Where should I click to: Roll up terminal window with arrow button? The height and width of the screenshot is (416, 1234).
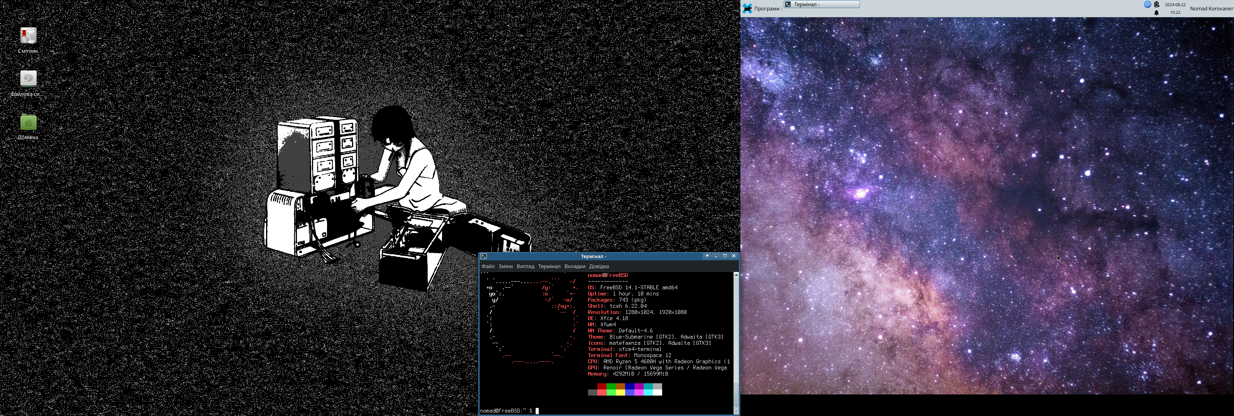point(707,256)
